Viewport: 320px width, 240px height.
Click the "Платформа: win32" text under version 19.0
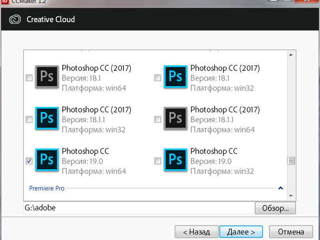click(x=222, y=171)
